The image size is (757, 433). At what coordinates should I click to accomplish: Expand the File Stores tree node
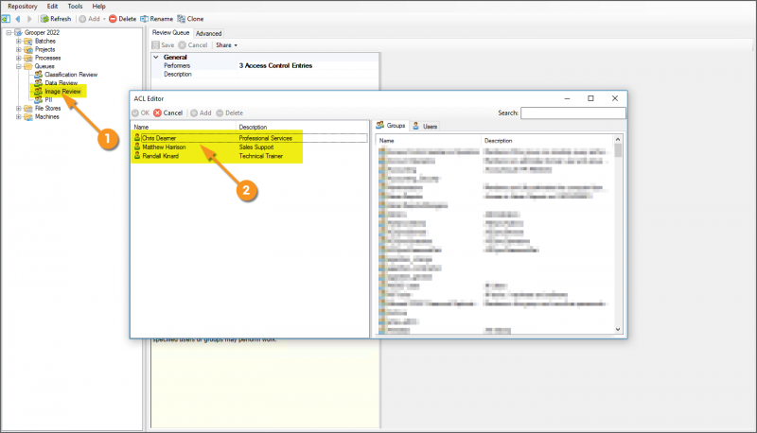(18, 109)
